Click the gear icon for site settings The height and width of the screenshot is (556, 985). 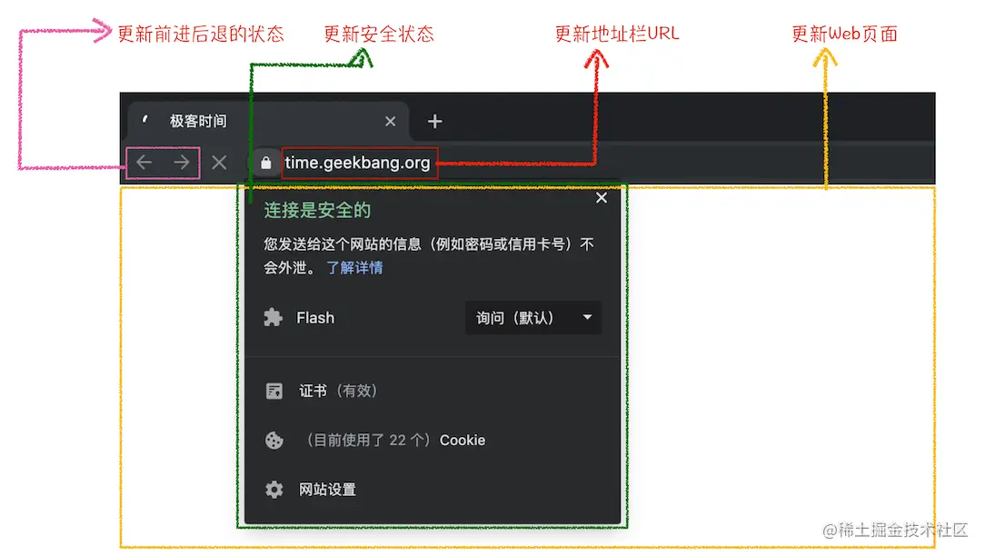pos(274,490)
